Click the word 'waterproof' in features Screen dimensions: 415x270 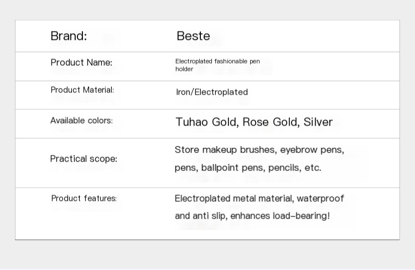click(320, 199)
